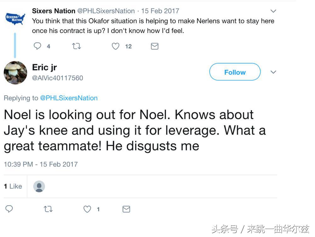
Task: Unfollow by toggling the Follow button state
Action: pos(235,72)
